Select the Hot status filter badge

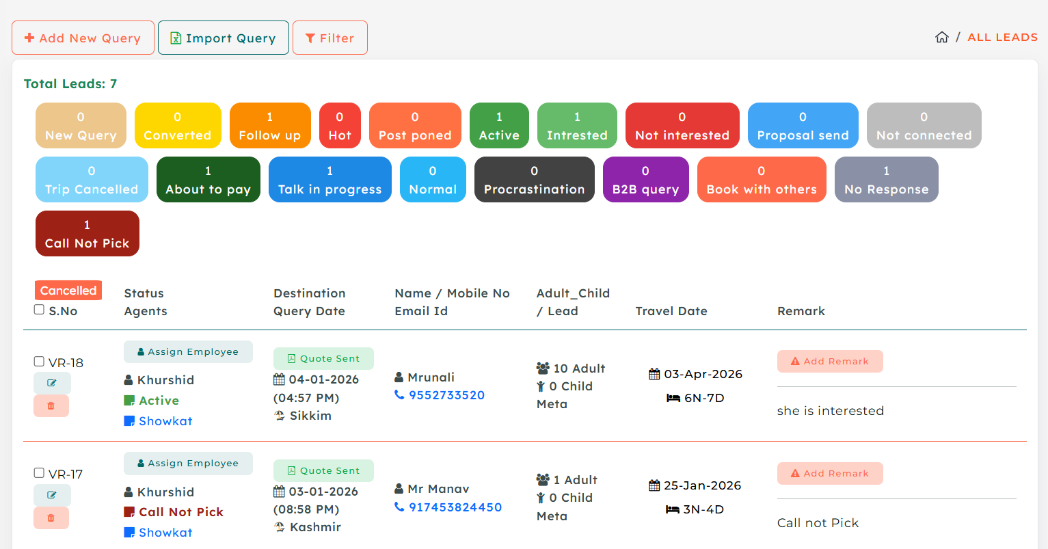(340, 125)
